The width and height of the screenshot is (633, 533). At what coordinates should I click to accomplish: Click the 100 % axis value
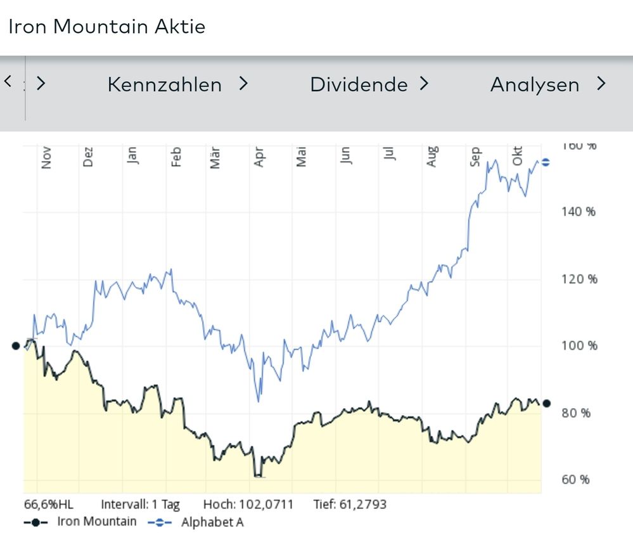[579, 345]
